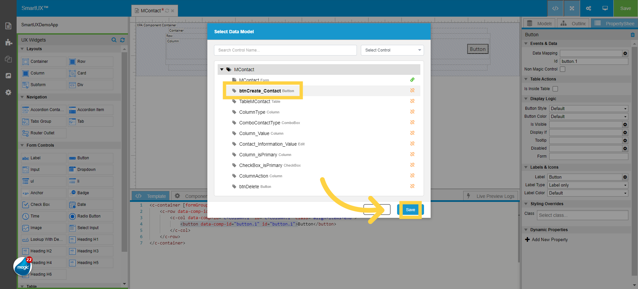The width and height of the screenshot is (638, 289).
Task: Open Data Mapping gear settings
Action: (x=625, y=53)
